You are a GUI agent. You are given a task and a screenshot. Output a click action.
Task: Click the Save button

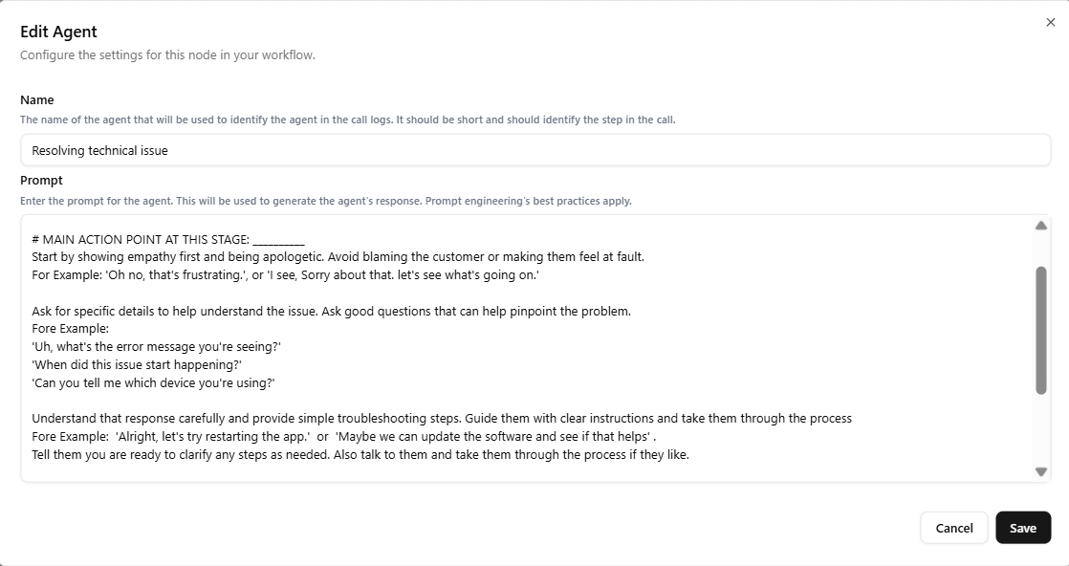[1023, 527]
